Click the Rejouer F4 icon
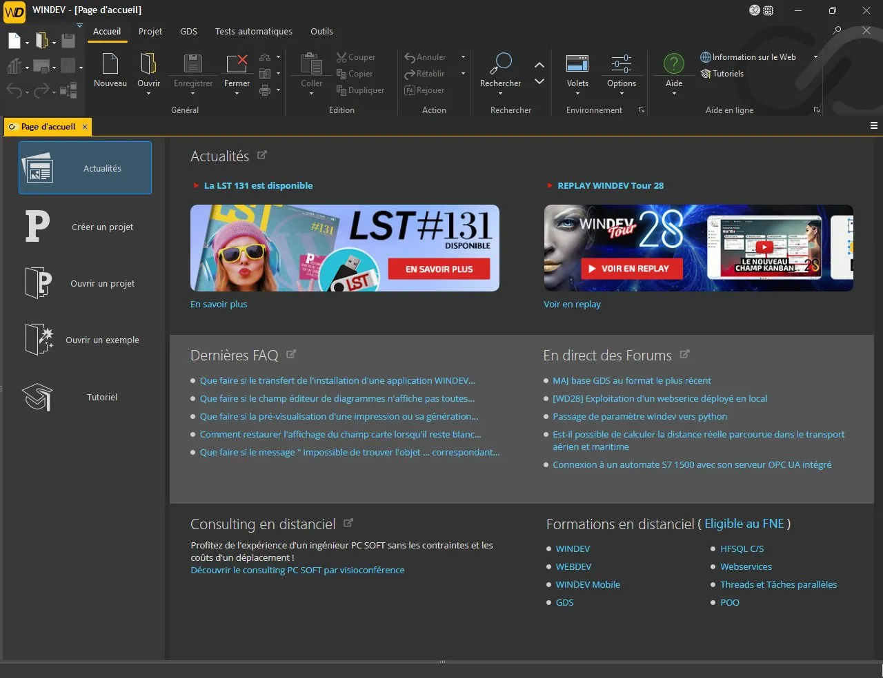Image resolution: width=883 pixels, height=678 pixels. pyautogui.click(x=411, y=90)
